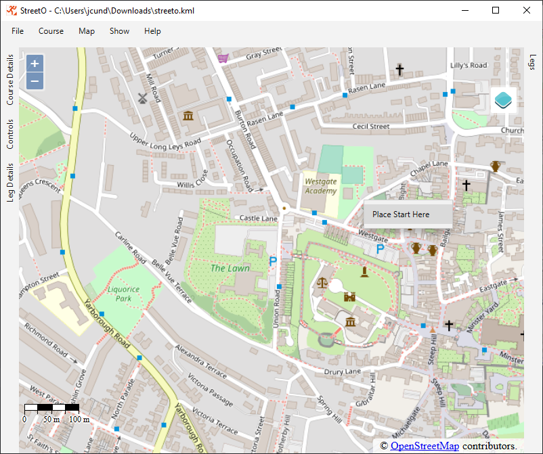
Task: Open the Legs panel tab on right
Action: pos(532,62)
